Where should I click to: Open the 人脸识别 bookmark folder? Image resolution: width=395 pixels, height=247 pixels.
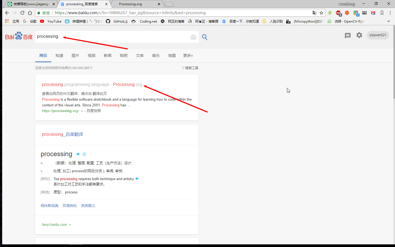[x=273, y=21]
